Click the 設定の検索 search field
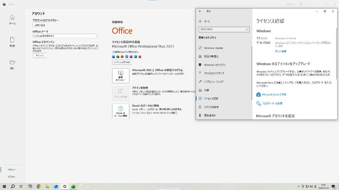Screen dimensions: 339x190 click(x=223, y=29)
